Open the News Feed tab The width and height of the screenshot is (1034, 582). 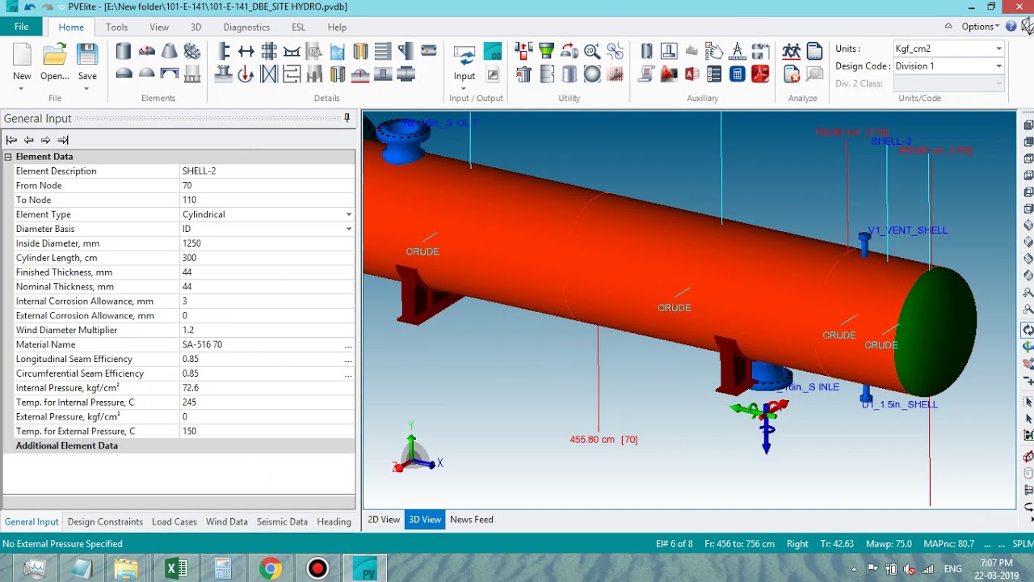click(x=472, y=520)
